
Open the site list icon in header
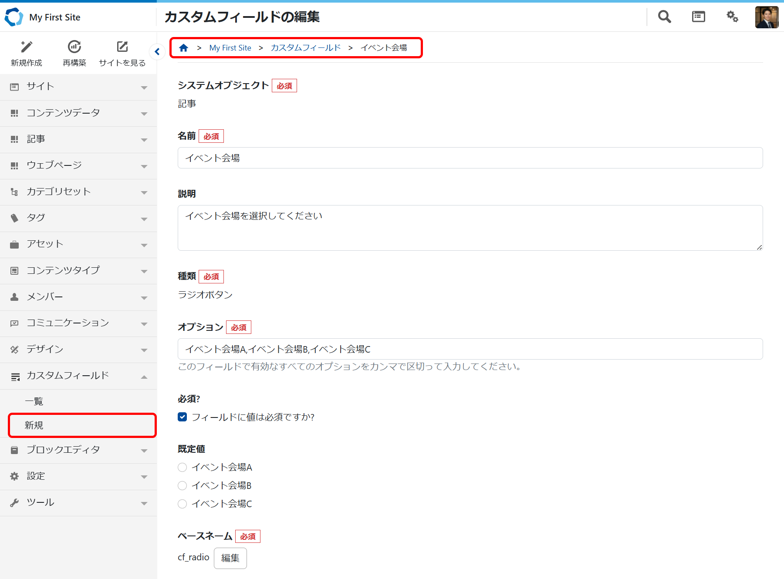tap(698, 17)
